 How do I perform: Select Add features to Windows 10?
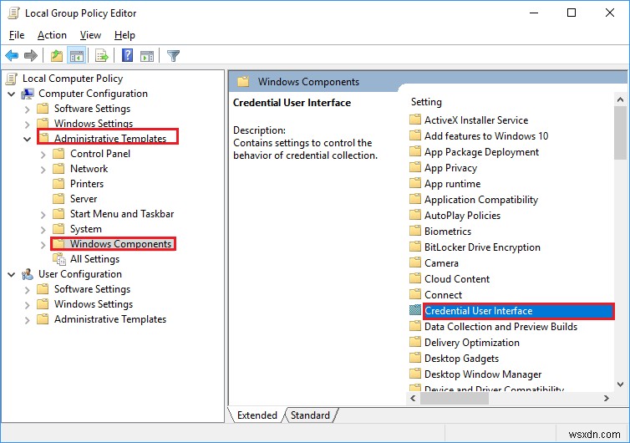tap(486, 136)
